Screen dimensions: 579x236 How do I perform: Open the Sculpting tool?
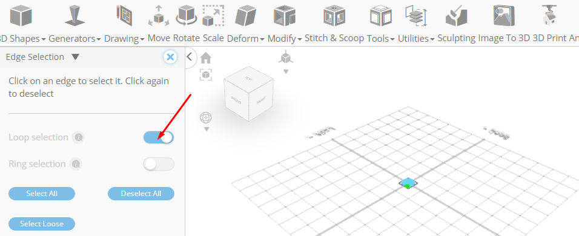click(457, 16)
